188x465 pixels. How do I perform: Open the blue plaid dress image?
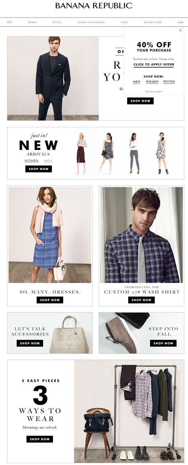50,235
